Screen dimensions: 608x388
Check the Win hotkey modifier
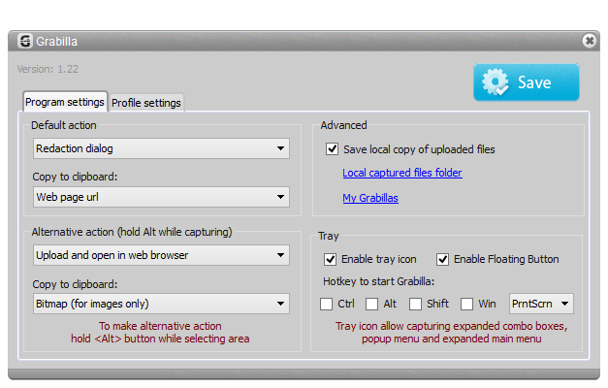(x=466, y=304)
